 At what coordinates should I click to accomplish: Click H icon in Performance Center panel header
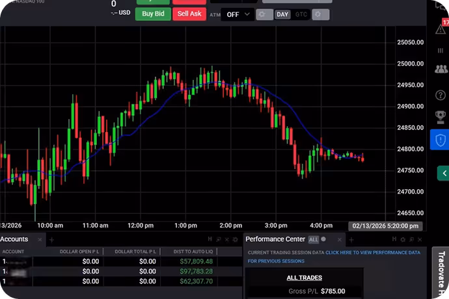[394, 239]
